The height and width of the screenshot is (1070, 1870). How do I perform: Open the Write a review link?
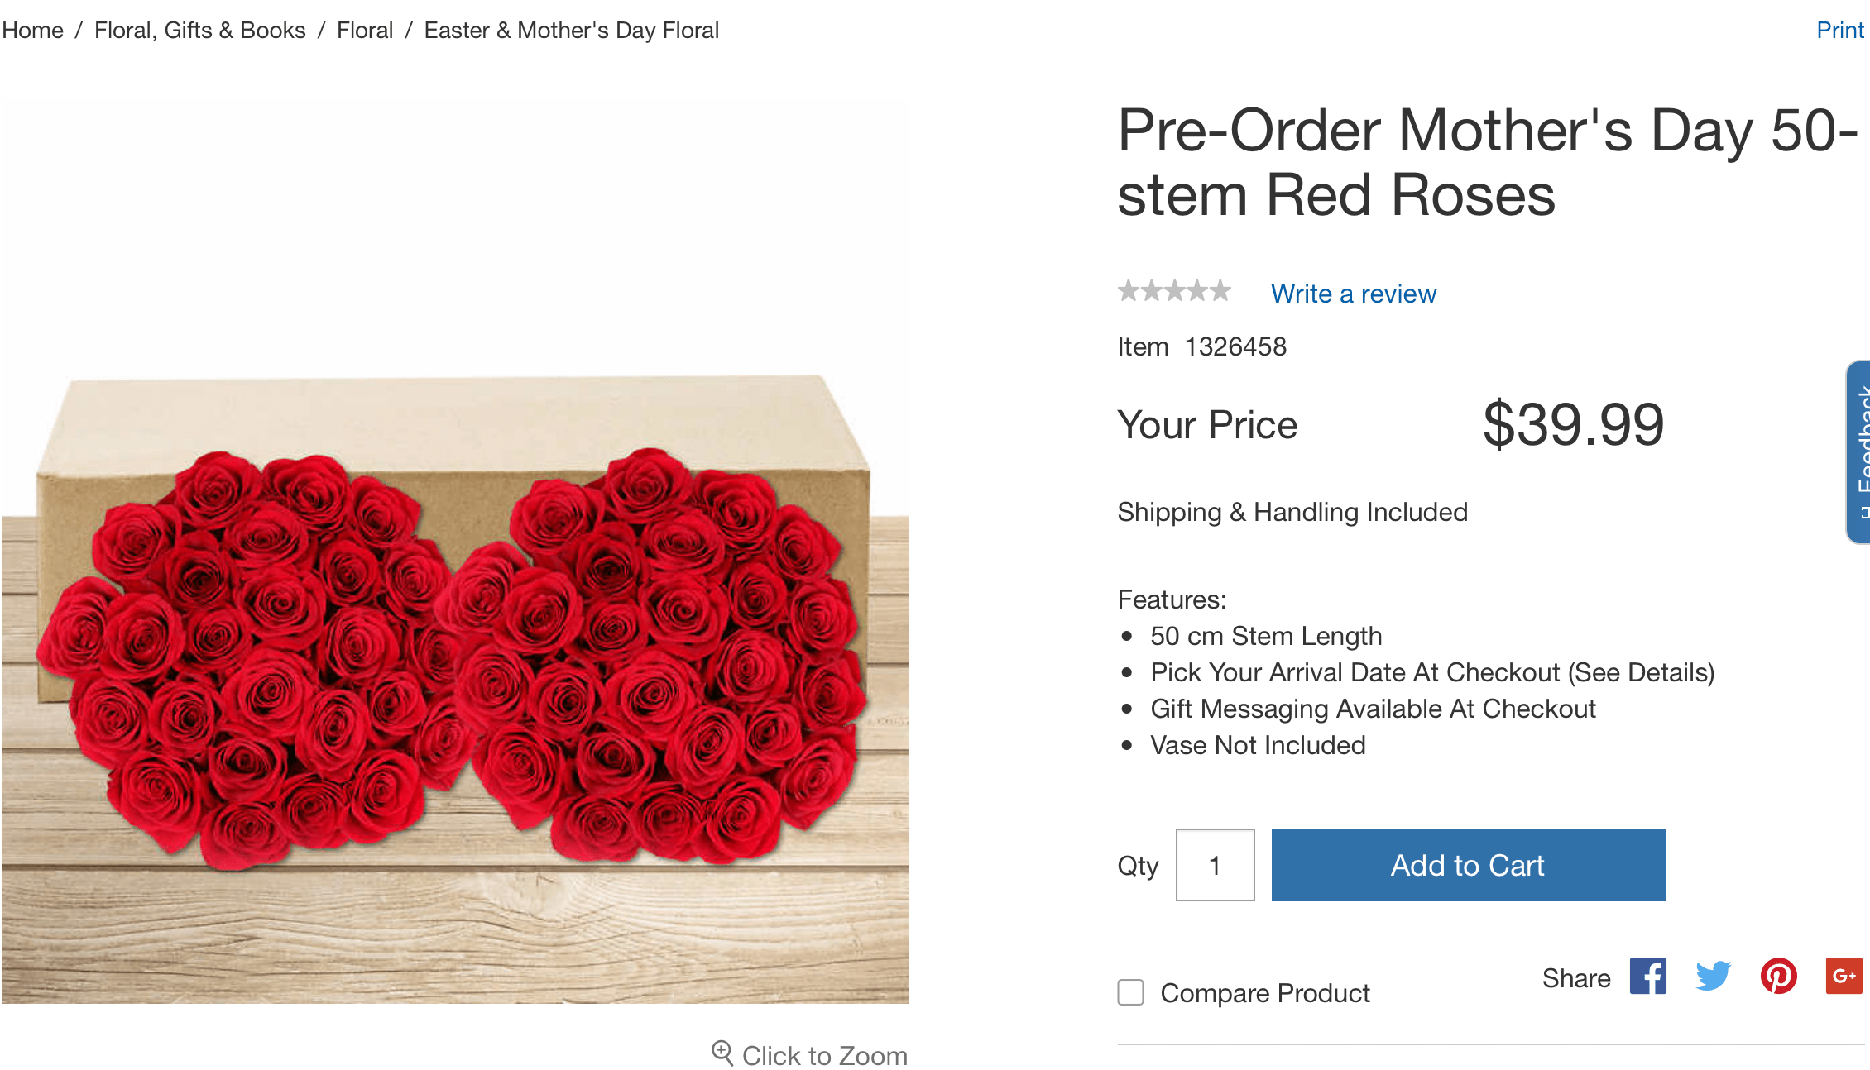[x=1354, y=294]
